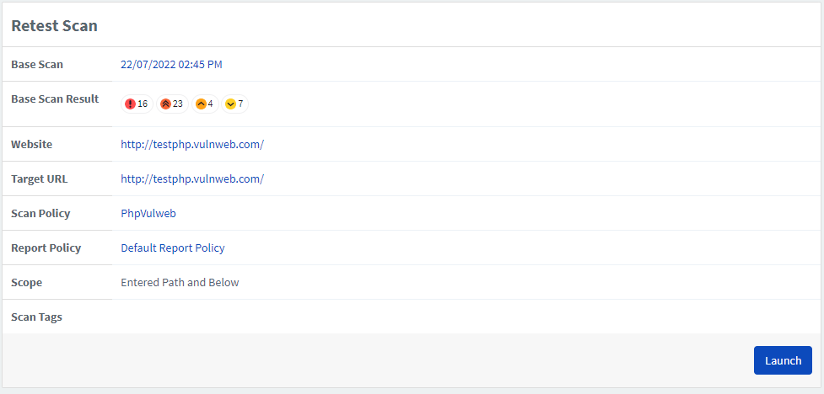
Task: Open the Website URL link
Action: 192,144
